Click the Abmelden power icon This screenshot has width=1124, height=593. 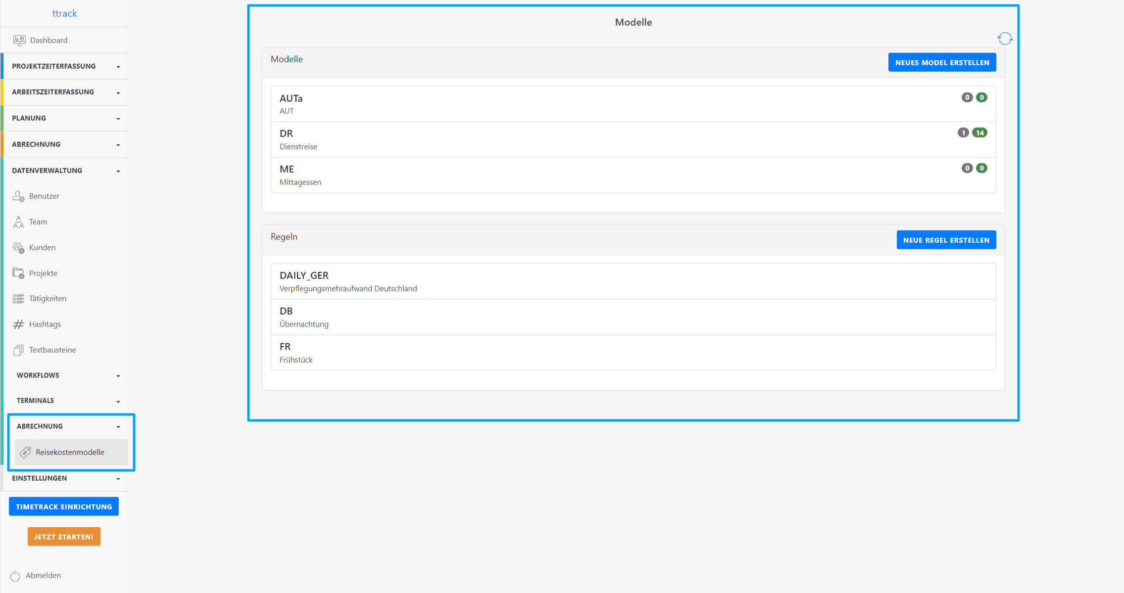click(x=15, y=576)
